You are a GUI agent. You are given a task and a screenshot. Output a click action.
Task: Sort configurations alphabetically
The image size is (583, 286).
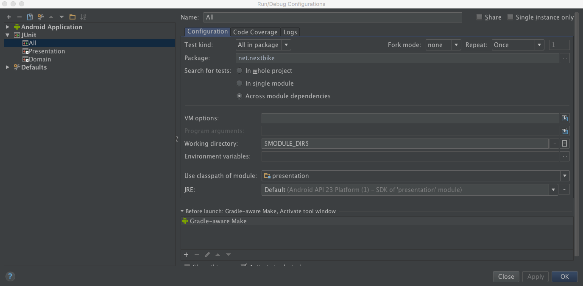tap(83, 17)
